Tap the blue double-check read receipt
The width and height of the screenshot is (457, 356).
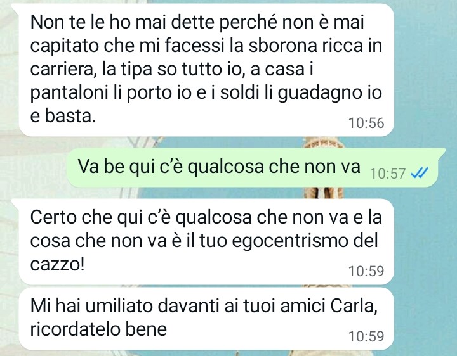click(x=419, y=174)
